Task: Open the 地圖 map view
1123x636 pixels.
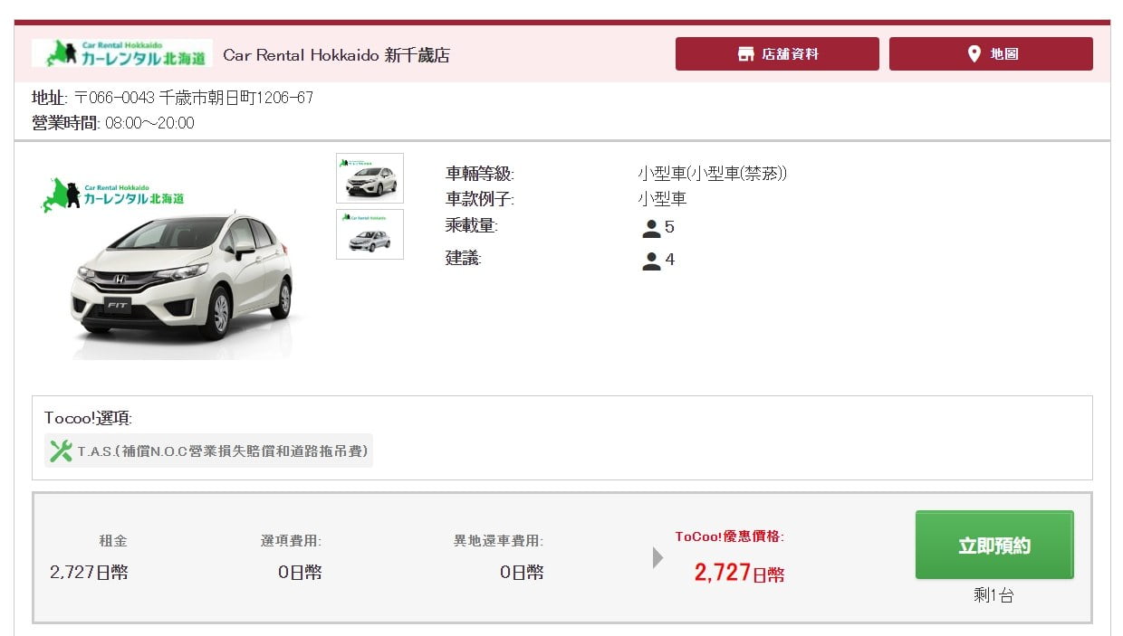Action: click(x=991, y=52)
